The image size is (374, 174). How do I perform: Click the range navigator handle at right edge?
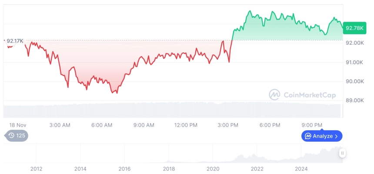coord(343,153)
